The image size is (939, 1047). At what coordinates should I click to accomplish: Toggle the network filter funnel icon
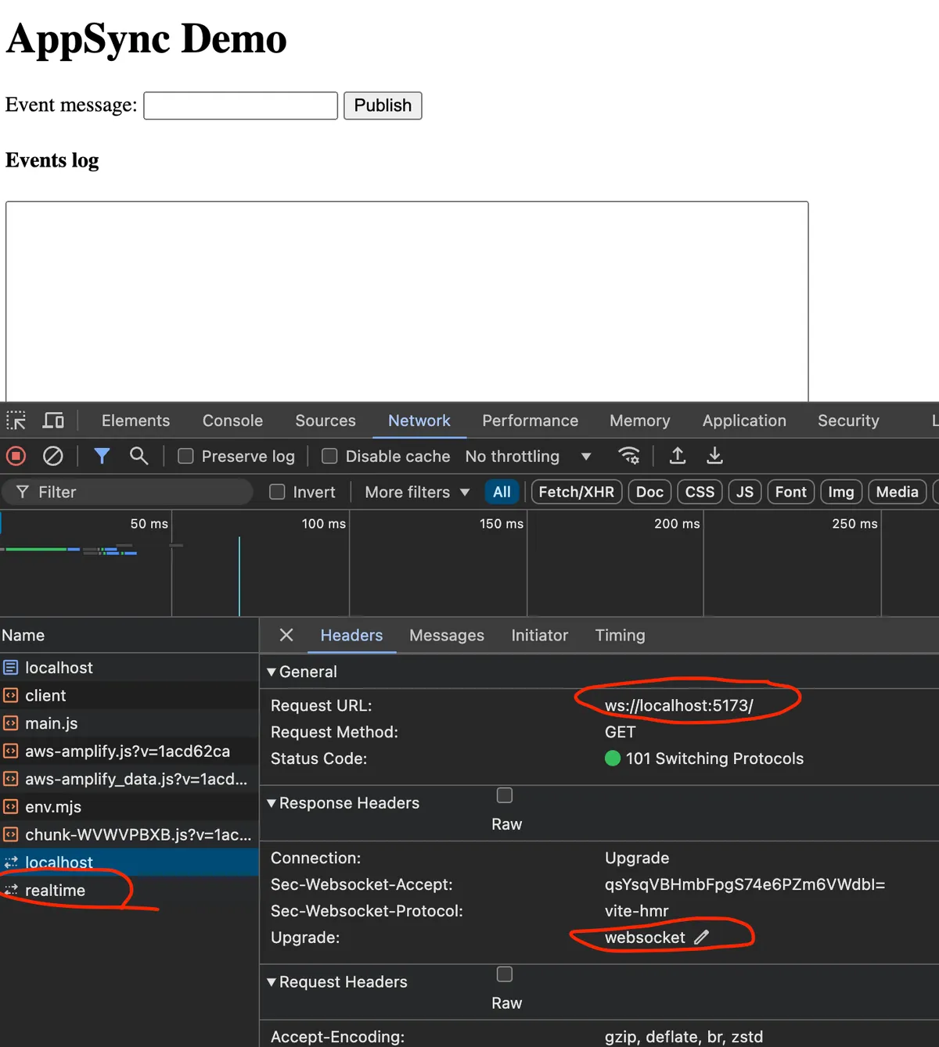coord(102,456)
